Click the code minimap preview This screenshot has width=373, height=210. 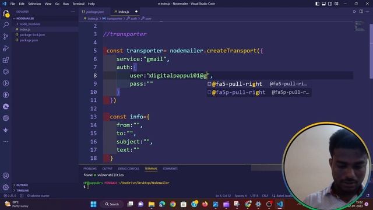coord(360,26)
